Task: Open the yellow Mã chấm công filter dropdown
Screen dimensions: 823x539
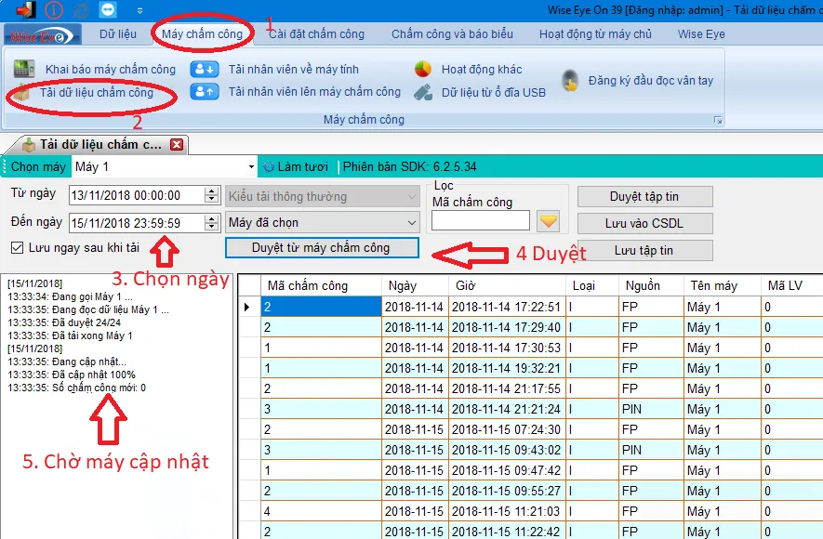Action: click(x=549, y=218)
